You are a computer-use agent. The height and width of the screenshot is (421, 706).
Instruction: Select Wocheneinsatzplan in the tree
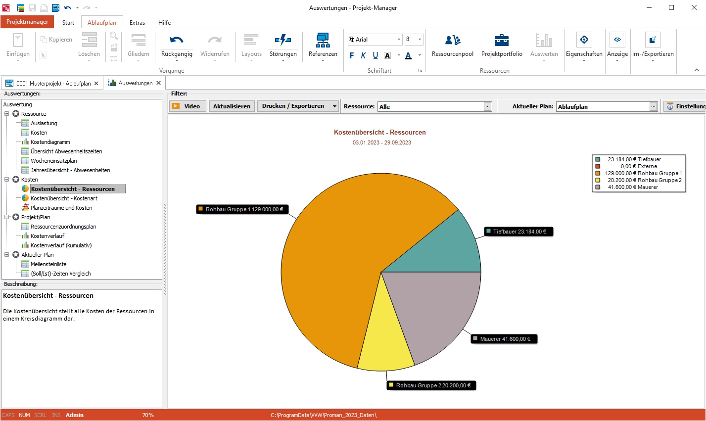point(54,161)
